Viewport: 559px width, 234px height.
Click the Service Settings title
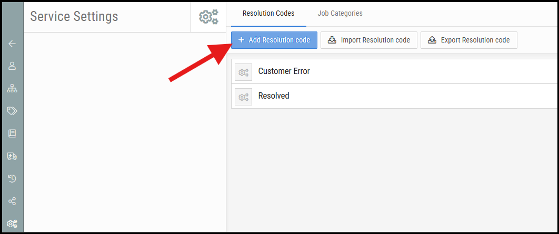point(74,16)
